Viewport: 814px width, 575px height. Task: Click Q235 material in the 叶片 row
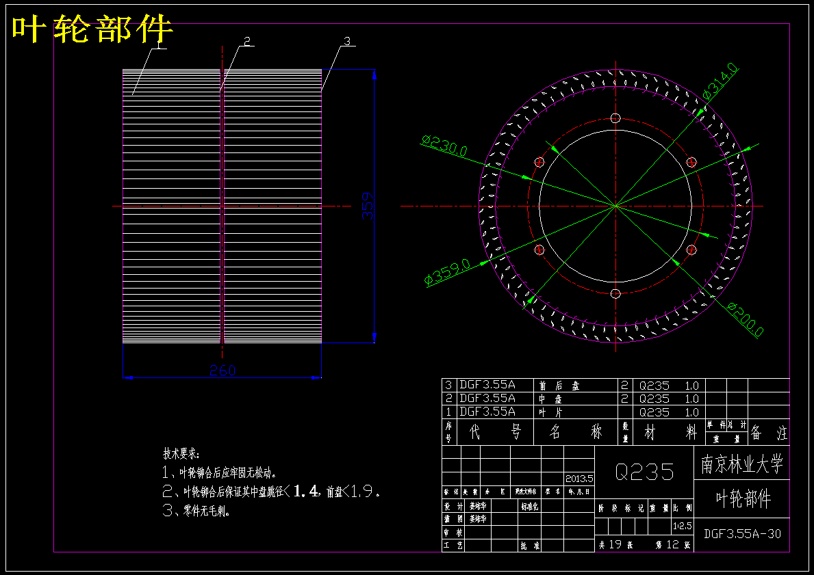(654, 413)
